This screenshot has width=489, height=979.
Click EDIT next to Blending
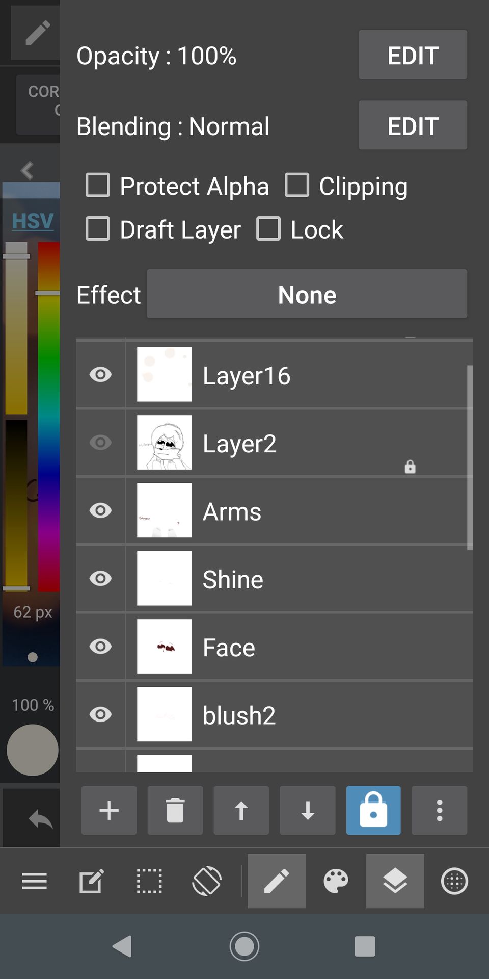413,125
